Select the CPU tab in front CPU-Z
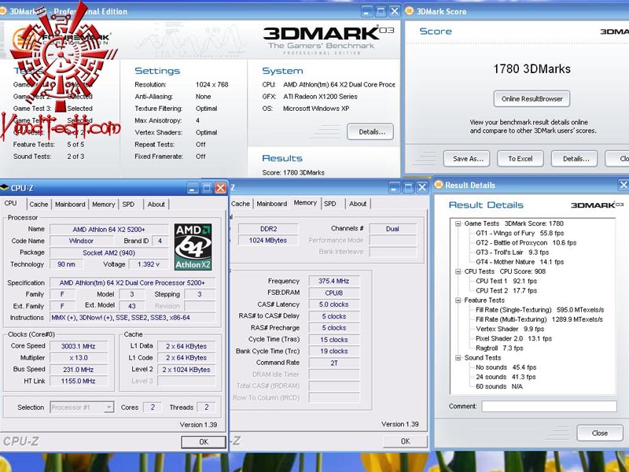This screenshot has height=472, width=629. [x=10, y=203]
